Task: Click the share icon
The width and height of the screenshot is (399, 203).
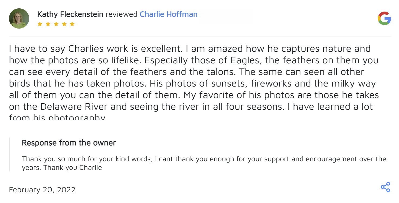Action: [385, 187]
